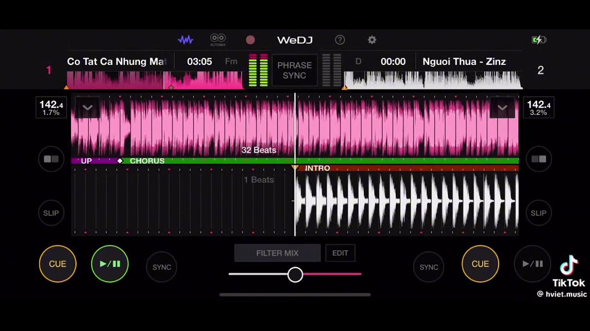Tap the WeDJ logo title
The image size is (590, 331).
[295, 40]
